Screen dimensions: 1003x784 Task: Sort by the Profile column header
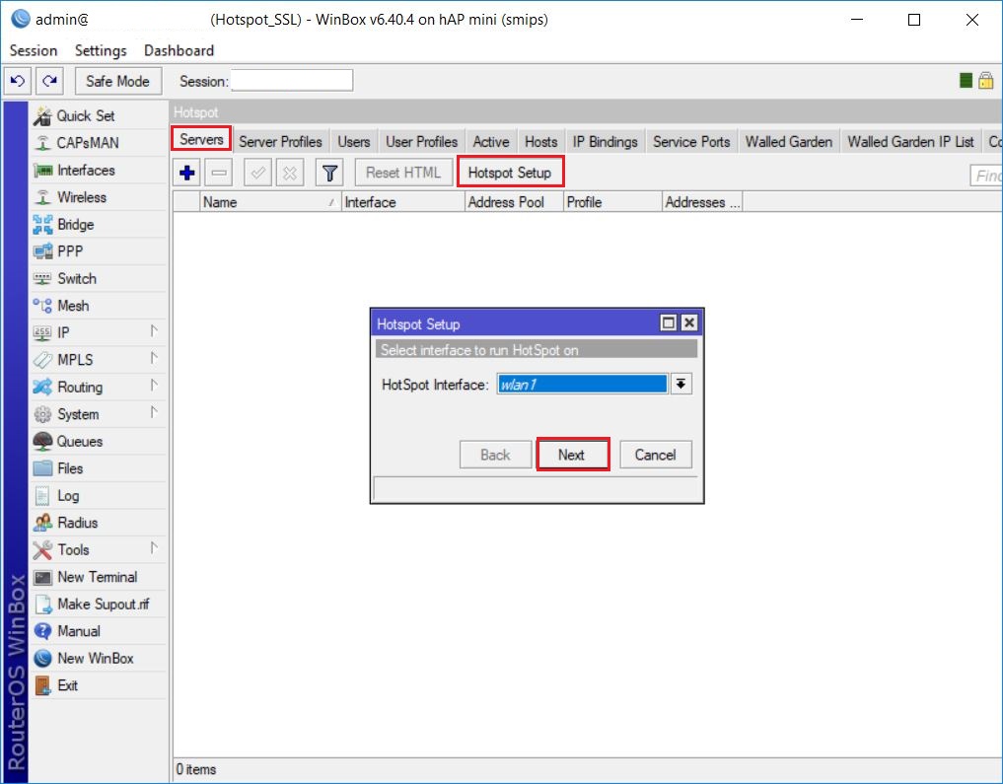612,202
